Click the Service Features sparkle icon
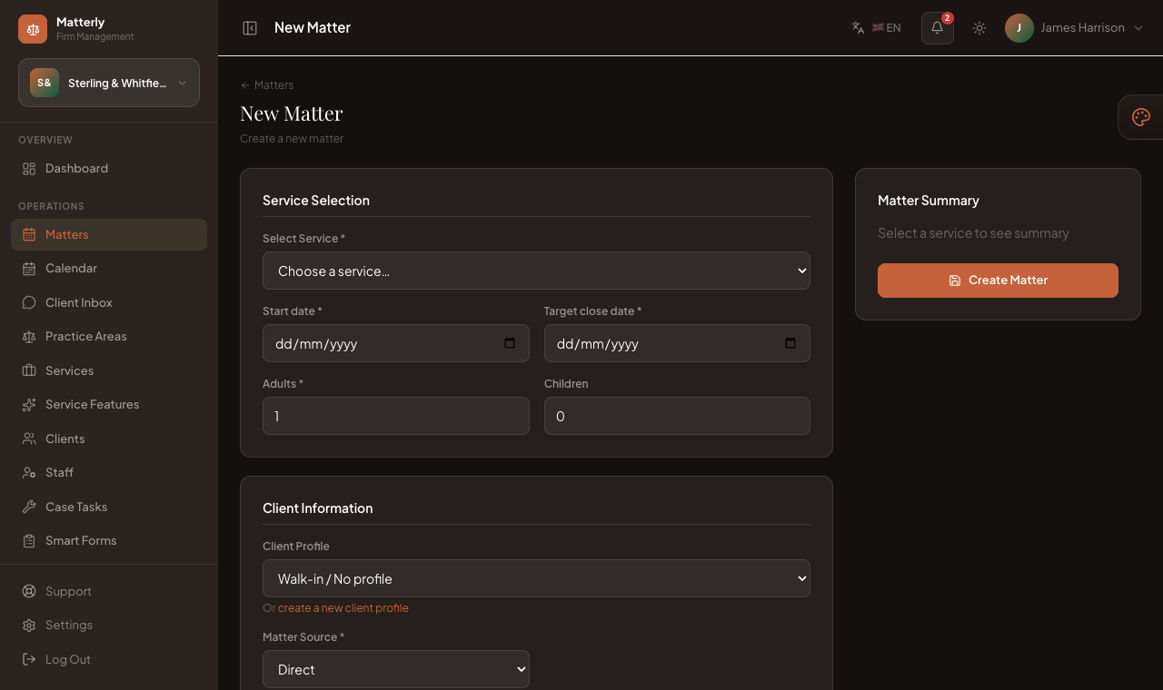The width and height of the screenshot is (1163, 690). click(x=29, y=405)
